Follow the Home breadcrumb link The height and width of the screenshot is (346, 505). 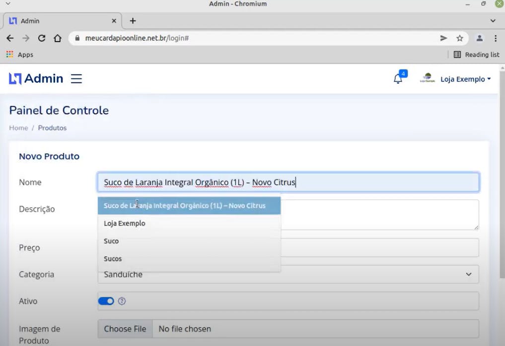point(18,128)
